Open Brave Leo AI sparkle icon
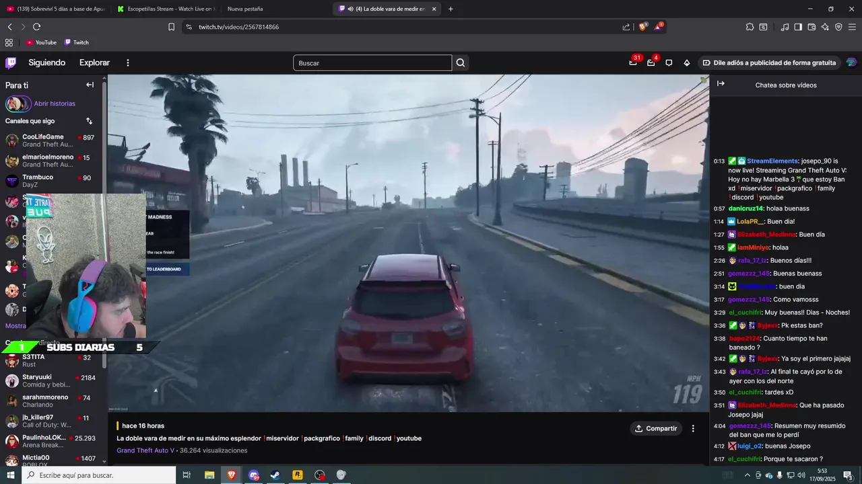Viewport: 862px width, 484px height. (x=825, y=27)
